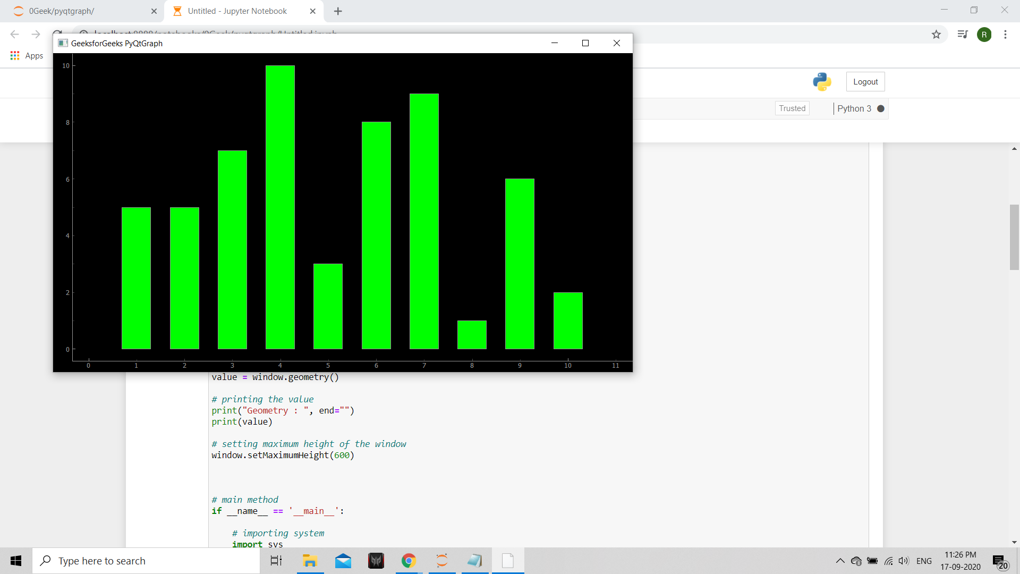The image size is (1020, 574).
Task: Open a new browser tab
Action: pos(338,11)
